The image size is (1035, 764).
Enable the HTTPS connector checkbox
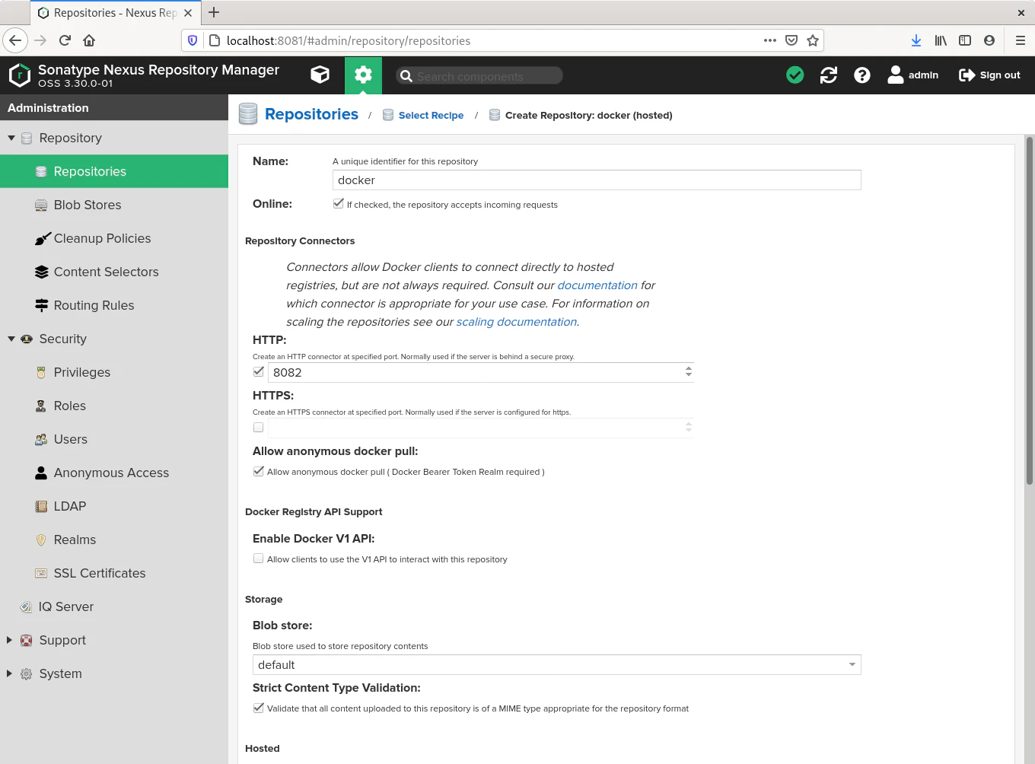pyautogui.click(x=259, y=428)
